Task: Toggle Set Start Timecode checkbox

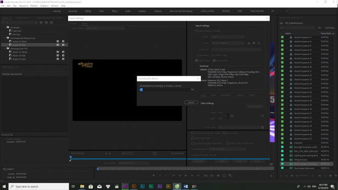Action: [x=193, y=144]
